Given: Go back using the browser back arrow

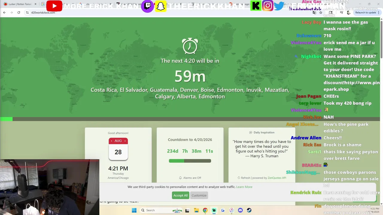Looking at the screenshot, I should 4,13.
